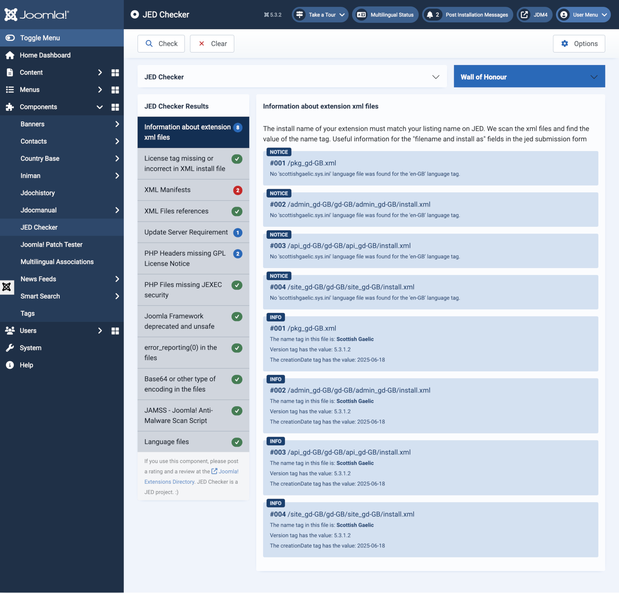Click the JED Checker page title
This screenshot has height=593, width=619.
pos(166,15)
